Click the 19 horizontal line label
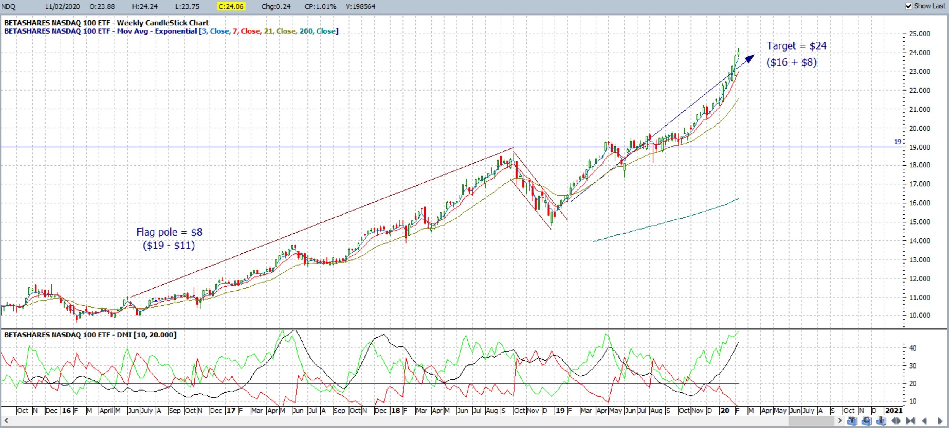 (x=897, y=142)
